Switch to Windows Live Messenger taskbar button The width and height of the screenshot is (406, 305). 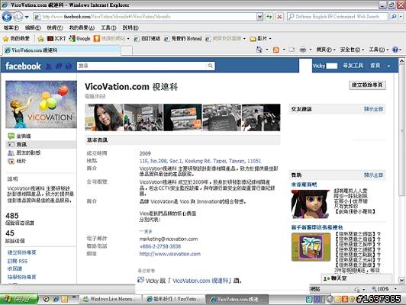pyautogui.click(x=111, y=300)
